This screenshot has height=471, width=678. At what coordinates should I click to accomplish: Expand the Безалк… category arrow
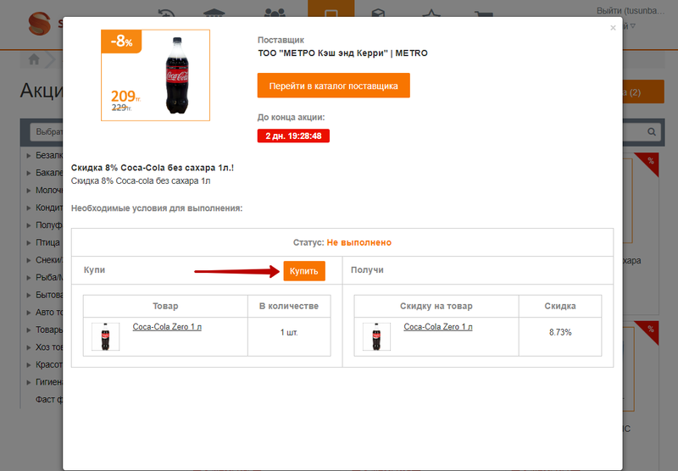point(29,156)
